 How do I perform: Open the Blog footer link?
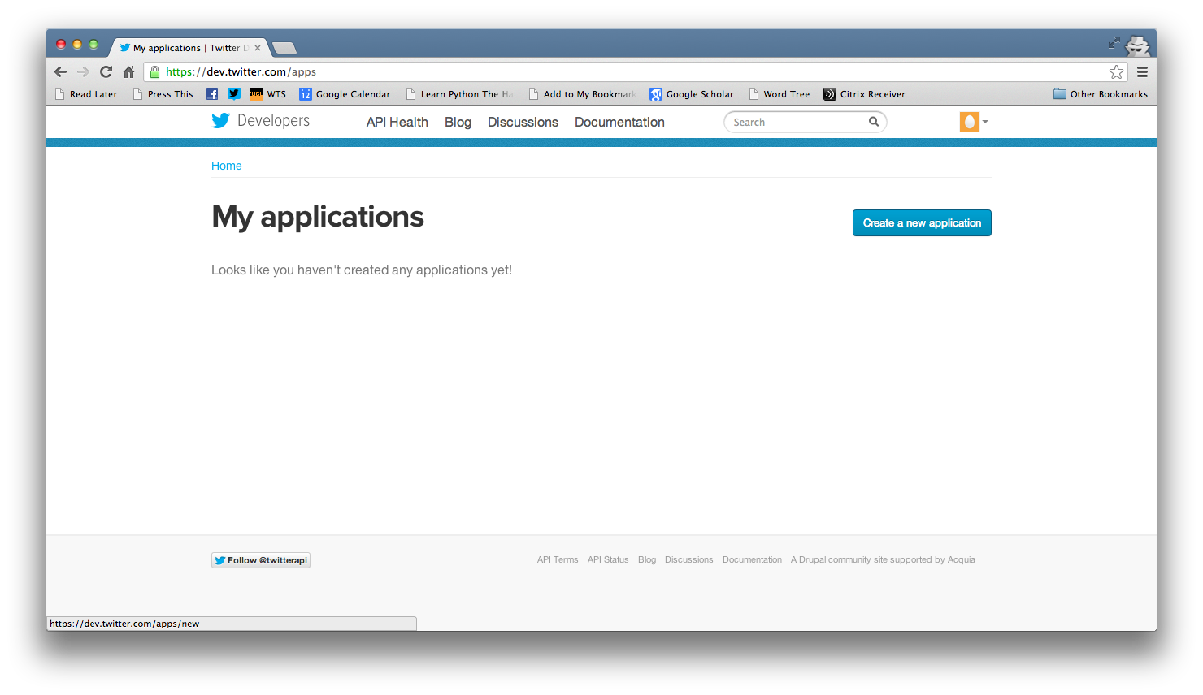pyautogui.click(x=647, y=559)
